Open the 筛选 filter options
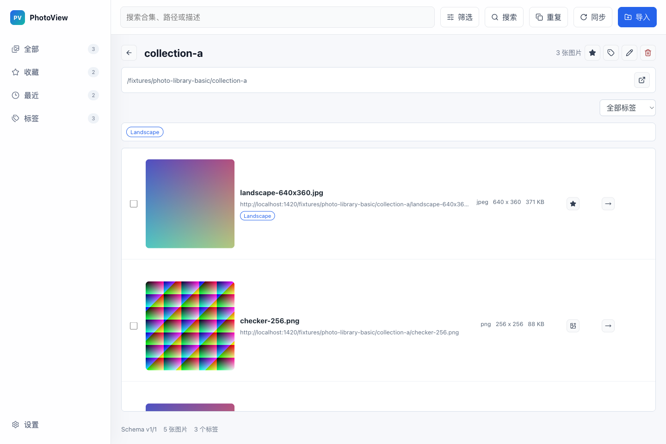The image size is (666, 444). tap(460, 17)
